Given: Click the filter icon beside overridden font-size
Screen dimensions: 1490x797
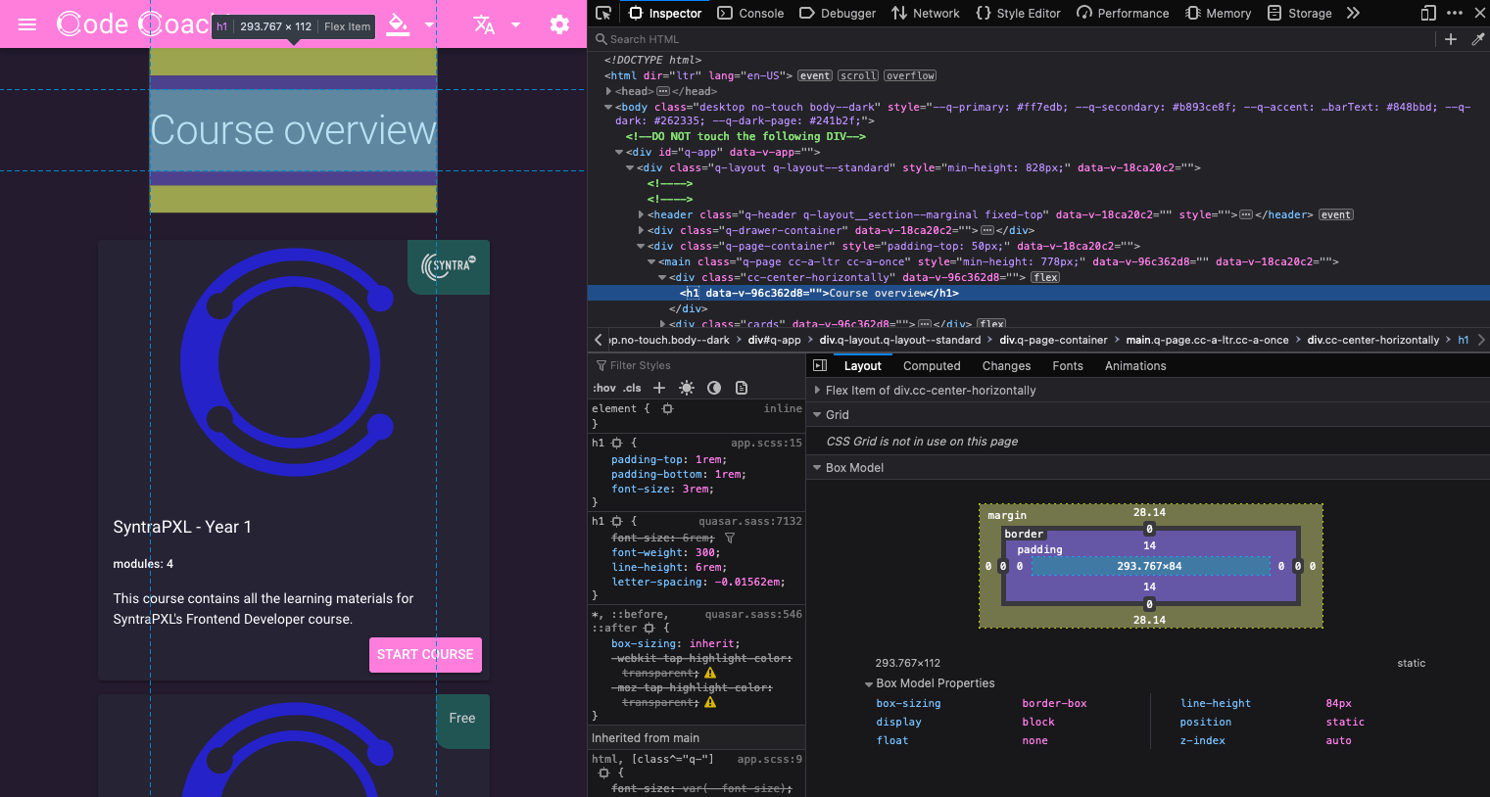Looking at the screenshot, I should click(x=730, y=538).
